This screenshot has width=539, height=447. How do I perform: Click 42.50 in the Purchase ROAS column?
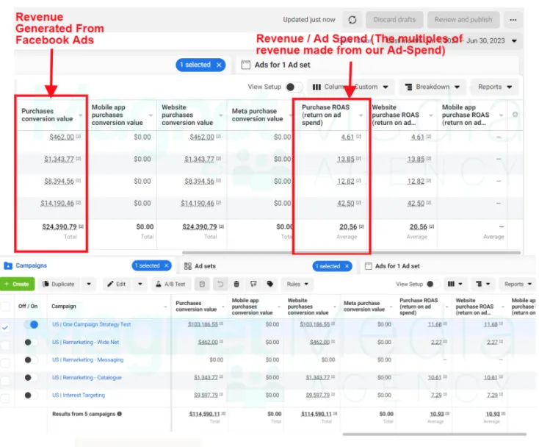345,204
